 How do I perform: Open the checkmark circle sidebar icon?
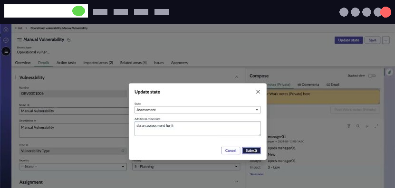click(x=6, y=40)
